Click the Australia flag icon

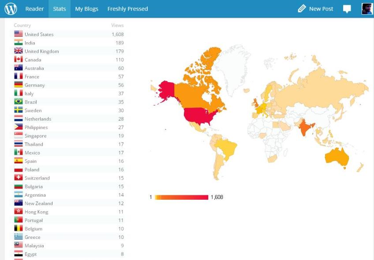pyautogui.click(x=19, y=68)
